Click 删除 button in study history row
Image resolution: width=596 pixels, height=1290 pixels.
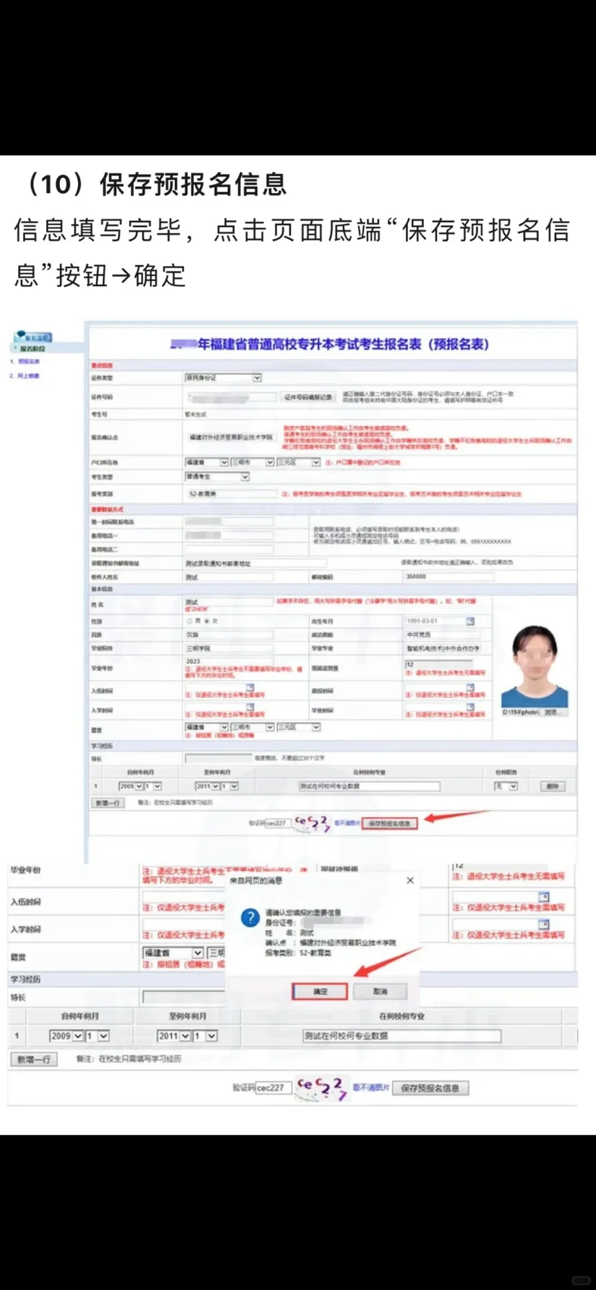[x=552, y=786]
